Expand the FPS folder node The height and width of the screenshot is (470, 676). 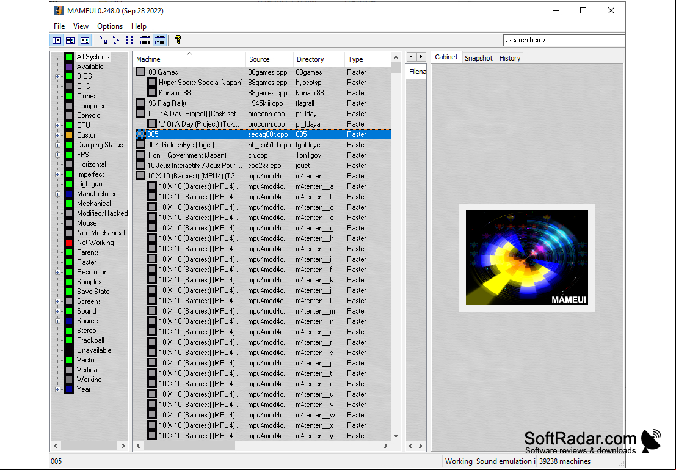[57, 155]
